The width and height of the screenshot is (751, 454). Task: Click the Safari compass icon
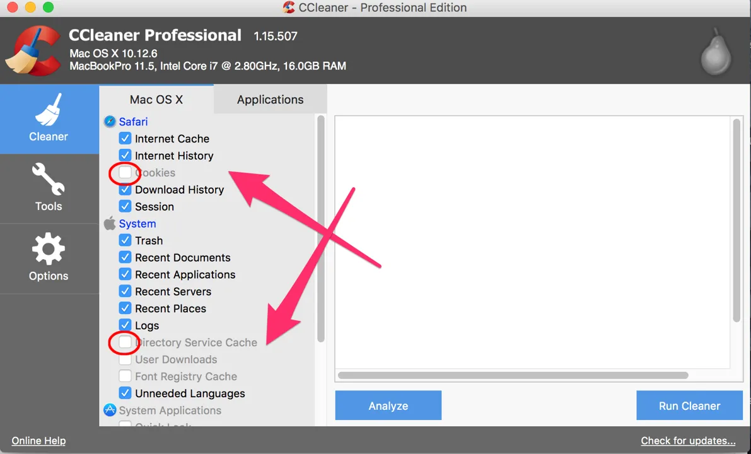[x=110, y=122]
